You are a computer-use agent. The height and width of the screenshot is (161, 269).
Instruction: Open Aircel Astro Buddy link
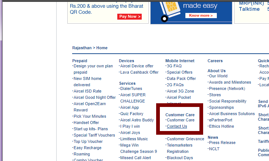(x=137, y=120)
